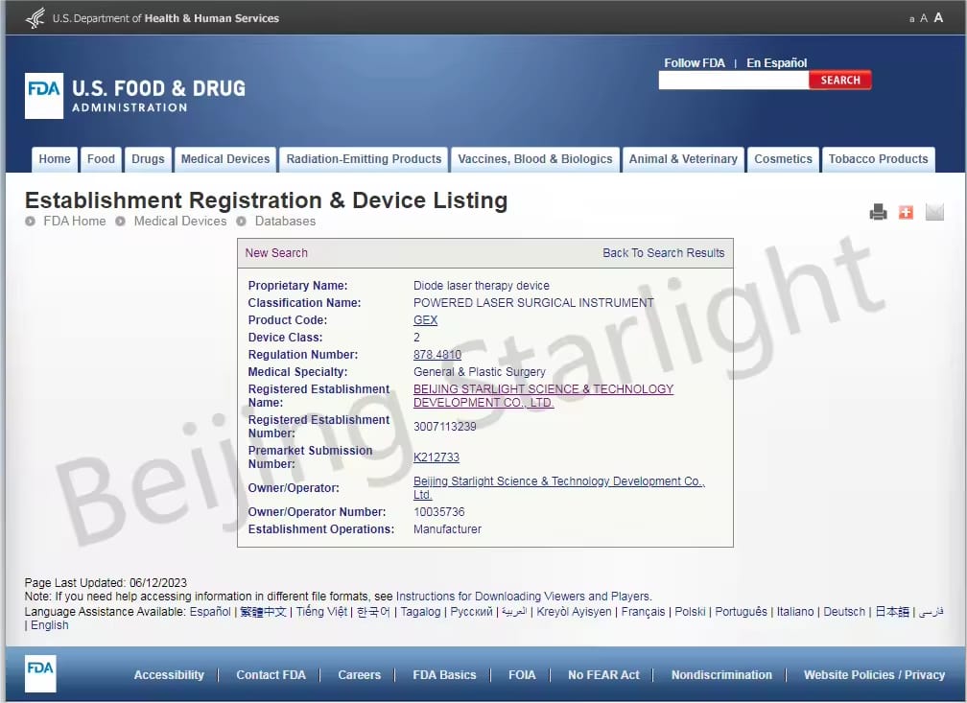Click the FDA logo in the footer
Screen dimensions: 967x703
click(40, 673)
